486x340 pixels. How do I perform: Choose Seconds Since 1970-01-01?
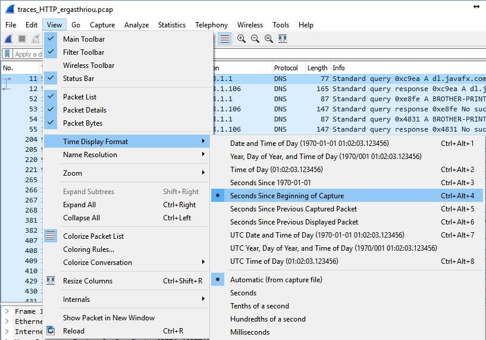click(x=347, y=183)
